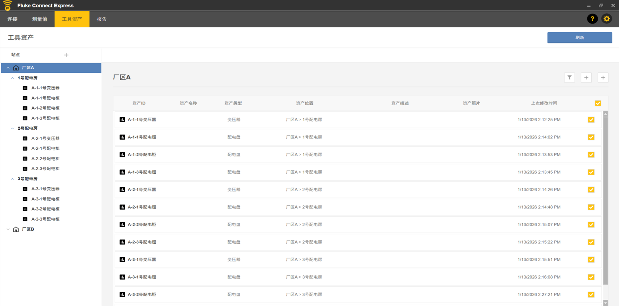Click the rightmost plus icon in 厂区A header

[x=603, y=78]
